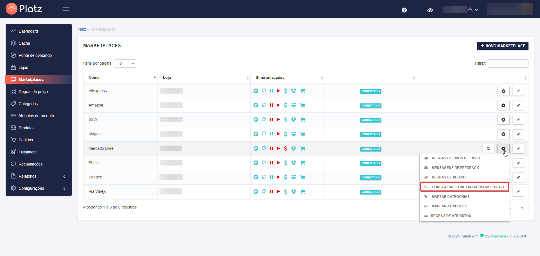Click blue pause icon in Aliexpress row
540x256 pixels.
pos(271,91)
